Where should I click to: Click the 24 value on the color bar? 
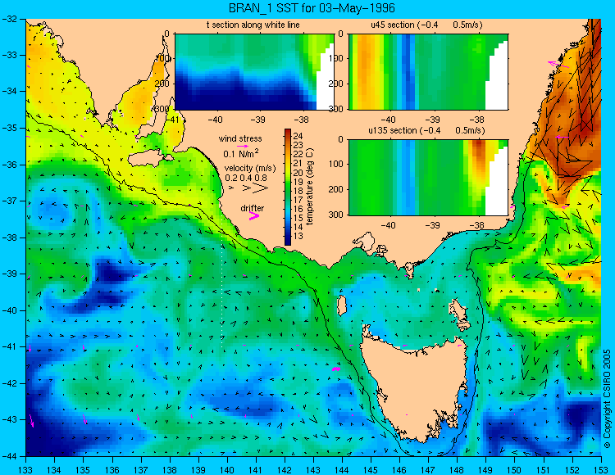[298, 136]
